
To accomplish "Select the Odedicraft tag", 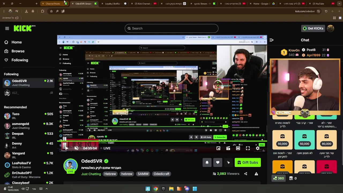I will 162,174.
